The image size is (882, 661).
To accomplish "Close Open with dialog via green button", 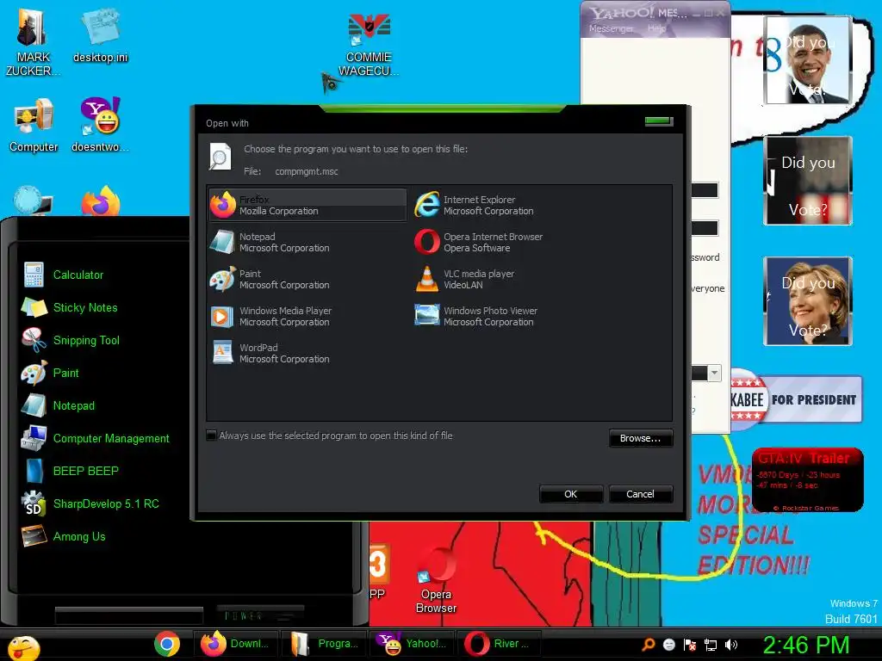I will (659, 120).
